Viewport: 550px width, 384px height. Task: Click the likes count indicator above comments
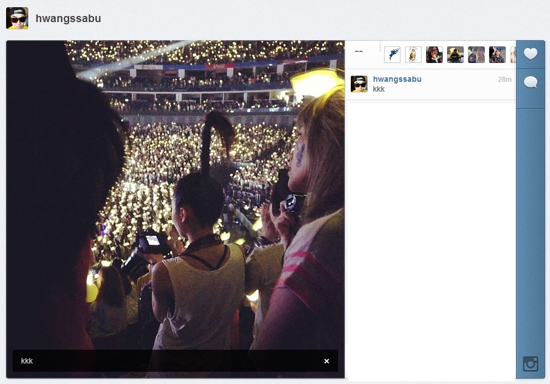tap(359, 52)
